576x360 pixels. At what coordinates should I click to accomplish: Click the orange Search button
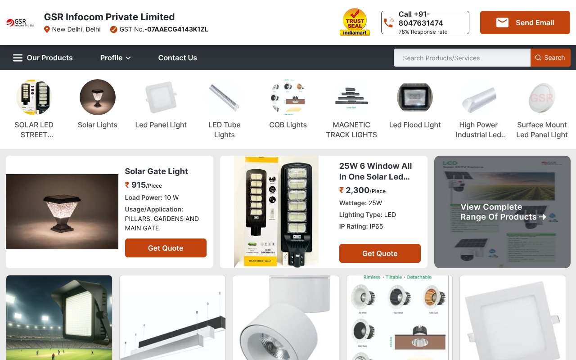point(550,58)
